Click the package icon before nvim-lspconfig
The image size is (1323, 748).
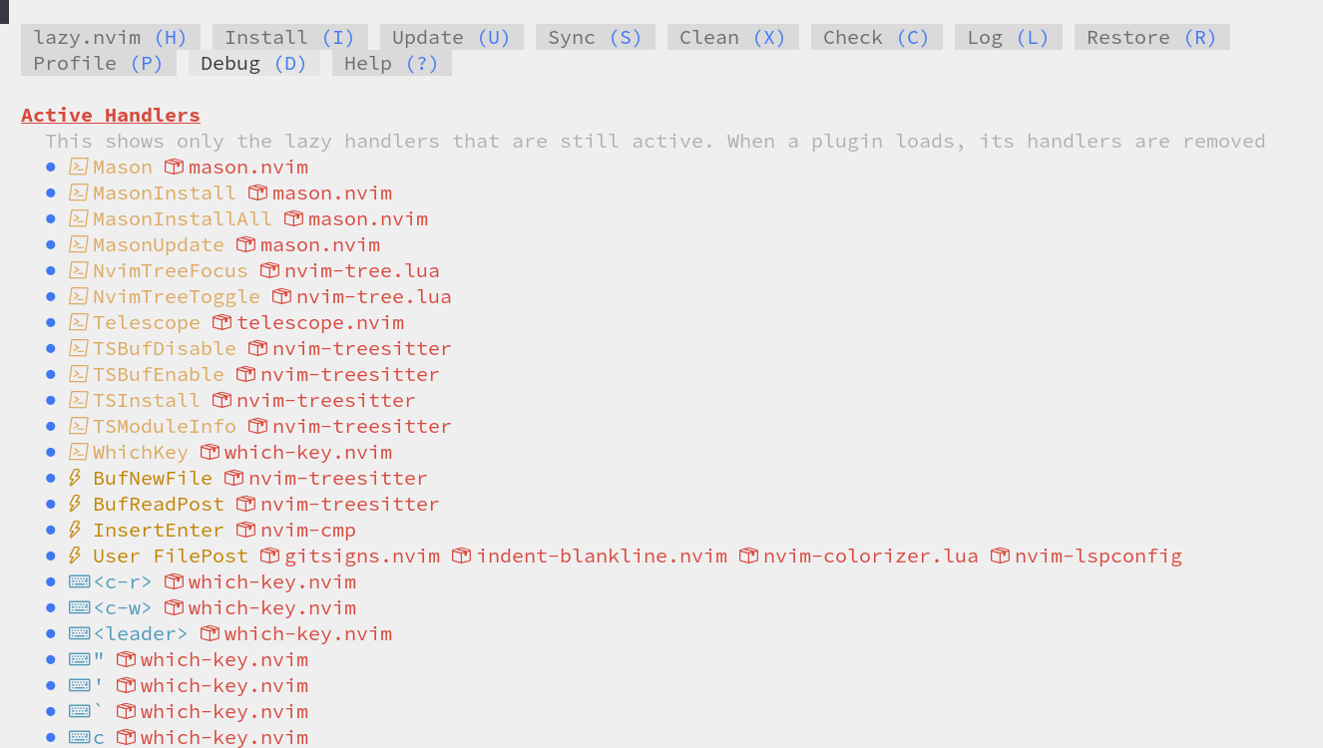[1000, 556]
